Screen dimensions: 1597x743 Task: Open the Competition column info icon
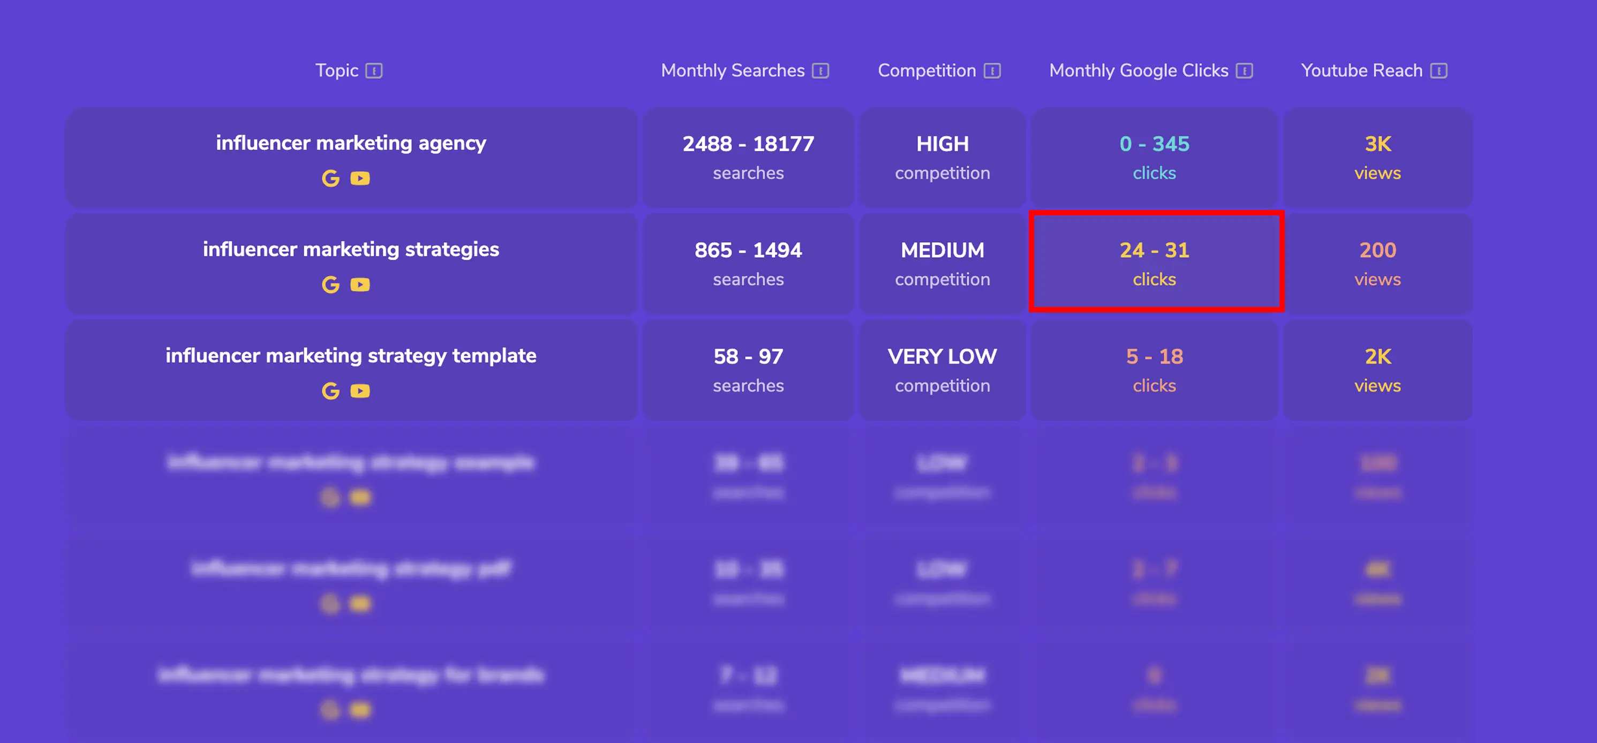pyautogui.click(x=992, y=71)
